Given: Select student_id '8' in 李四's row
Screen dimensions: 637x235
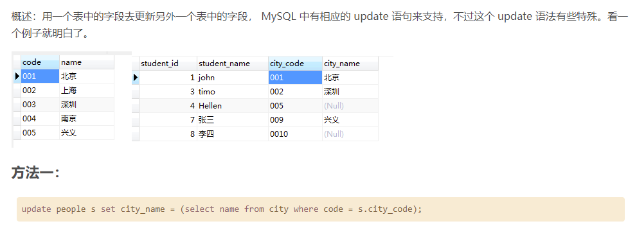Looking at the screenshot, I should (168, 134).
